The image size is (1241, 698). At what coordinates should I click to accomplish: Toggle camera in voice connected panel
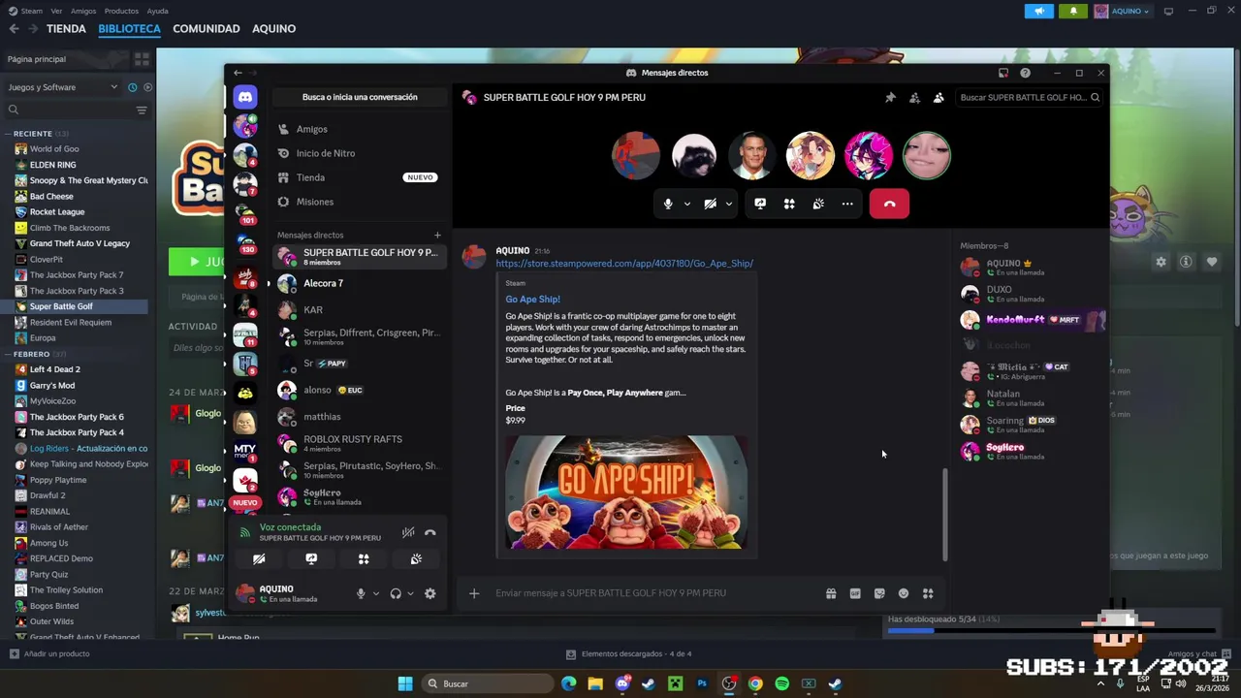coord(259,559)
